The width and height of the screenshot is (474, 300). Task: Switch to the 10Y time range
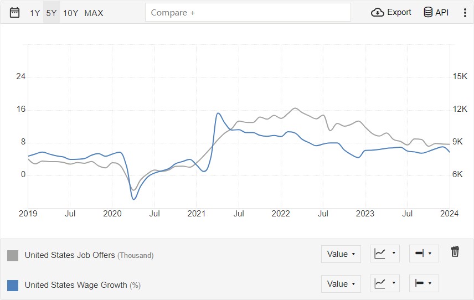(70, 13)
